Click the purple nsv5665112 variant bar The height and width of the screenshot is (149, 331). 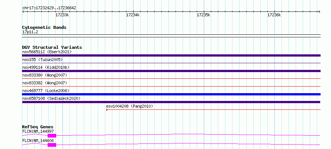pyautogui.click(x=171, y=55)
